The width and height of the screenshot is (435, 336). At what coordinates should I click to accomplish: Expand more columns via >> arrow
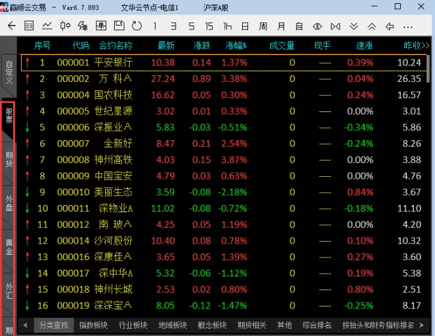[425, 45]
